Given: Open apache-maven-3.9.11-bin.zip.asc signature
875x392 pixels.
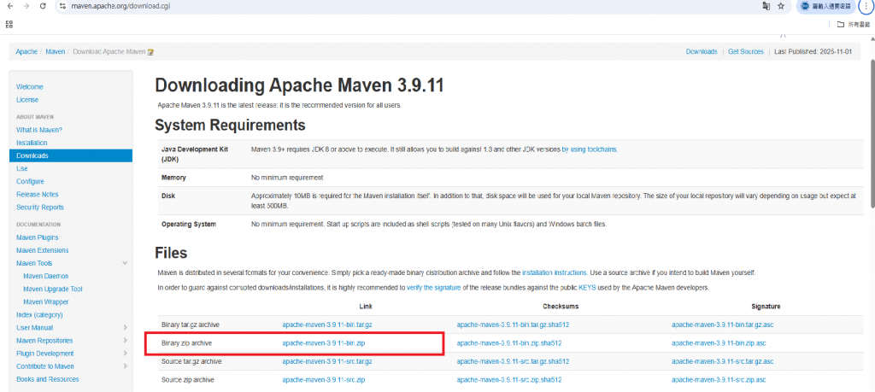Looking at the screenshot, I should [719, 343].
